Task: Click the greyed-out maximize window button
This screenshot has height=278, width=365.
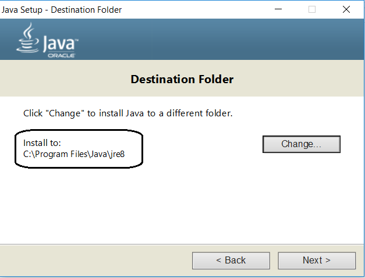Action: (x=312, y=9)
